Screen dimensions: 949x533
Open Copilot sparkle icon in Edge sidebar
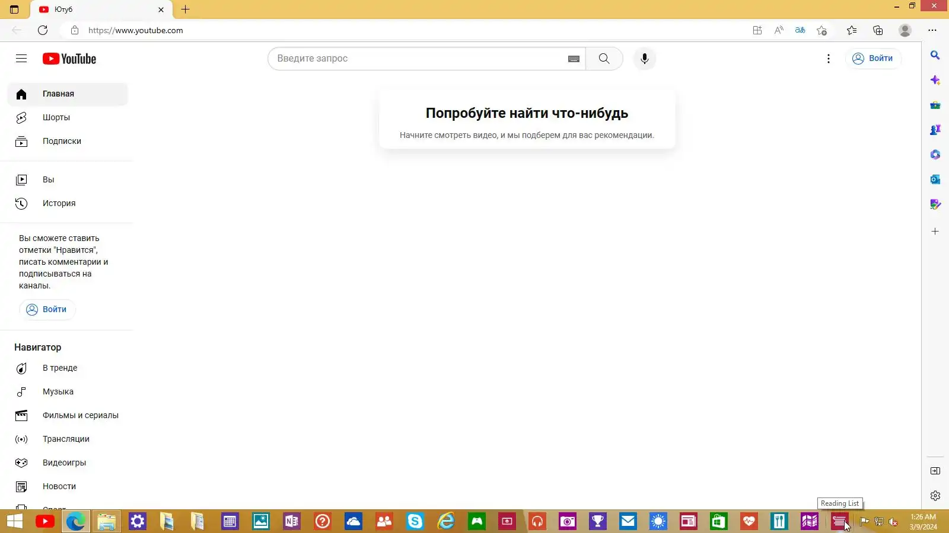[x=935, y=80]
